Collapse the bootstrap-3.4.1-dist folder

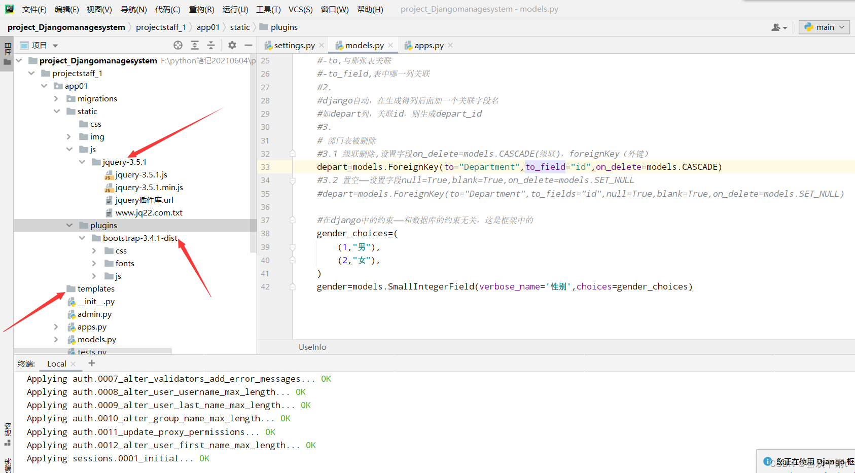82,238
